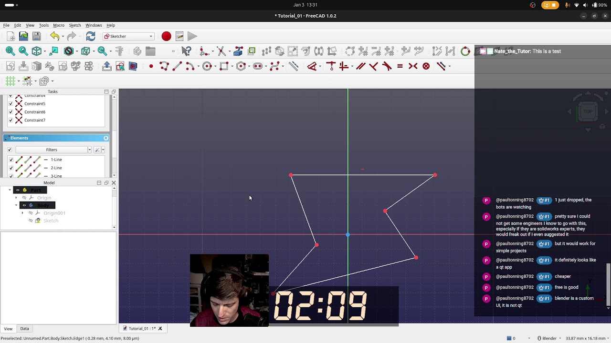This screenshot has width=611, height=343.
Task: Select the Create Point tool
Action: tap(151, 66)
